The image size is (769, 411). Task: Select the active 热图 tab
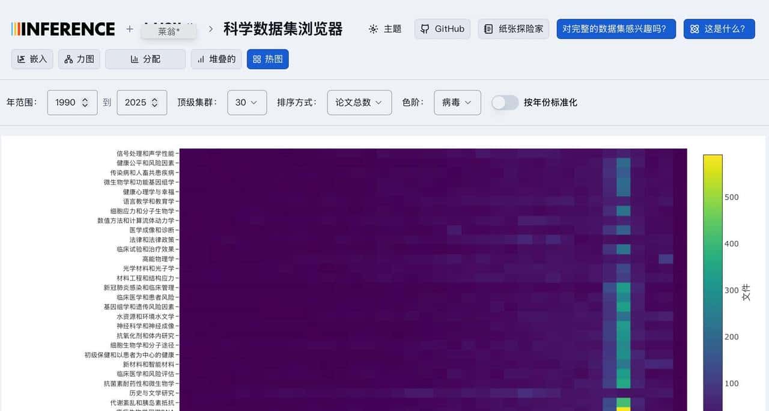[267, 59]
